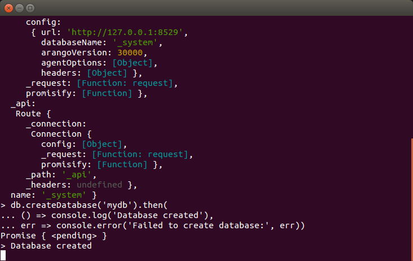
Task: Click the db.createDatabase('mydb') command
Action: [x=89, y=205]
